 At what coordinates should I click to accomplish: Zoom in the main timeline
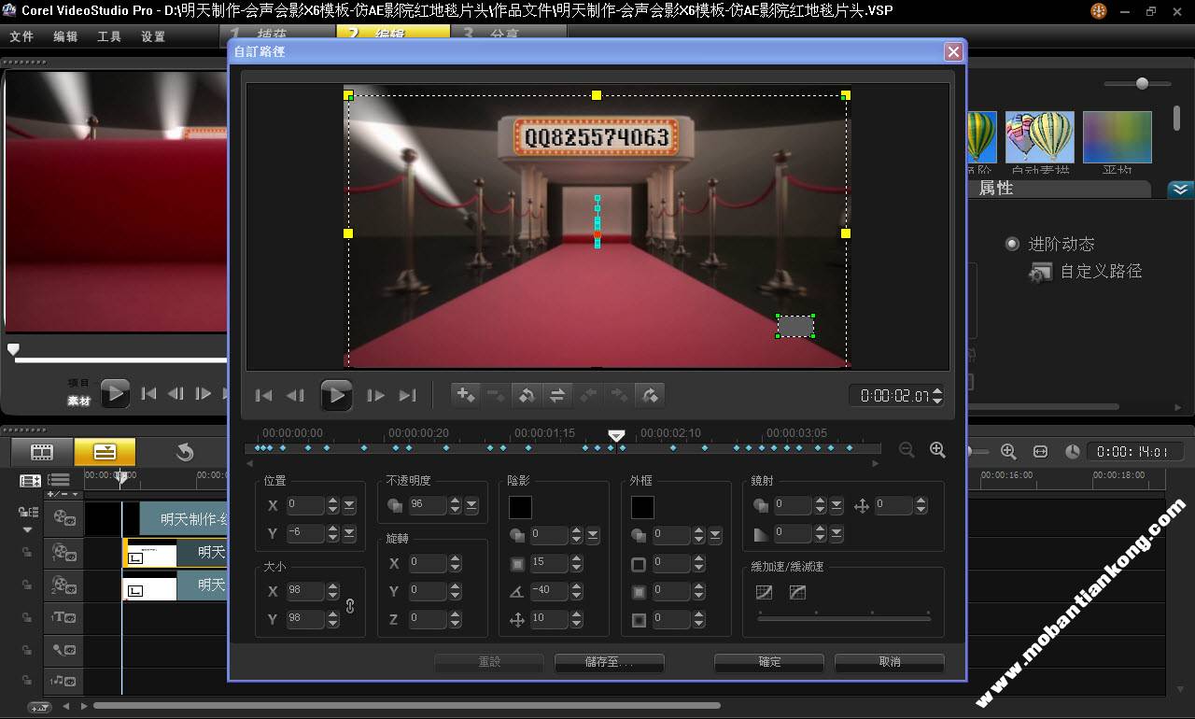(1008, 452)
